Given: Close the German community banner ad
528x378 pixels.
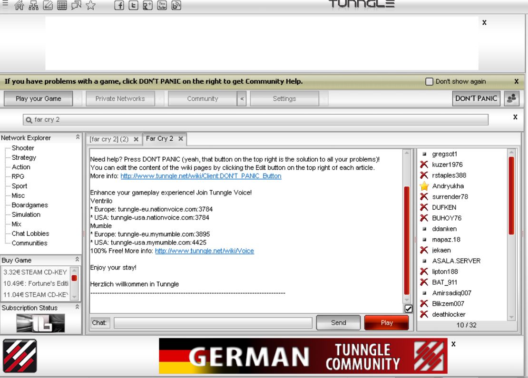Looking at the screenshot, I should coord(454,344).
